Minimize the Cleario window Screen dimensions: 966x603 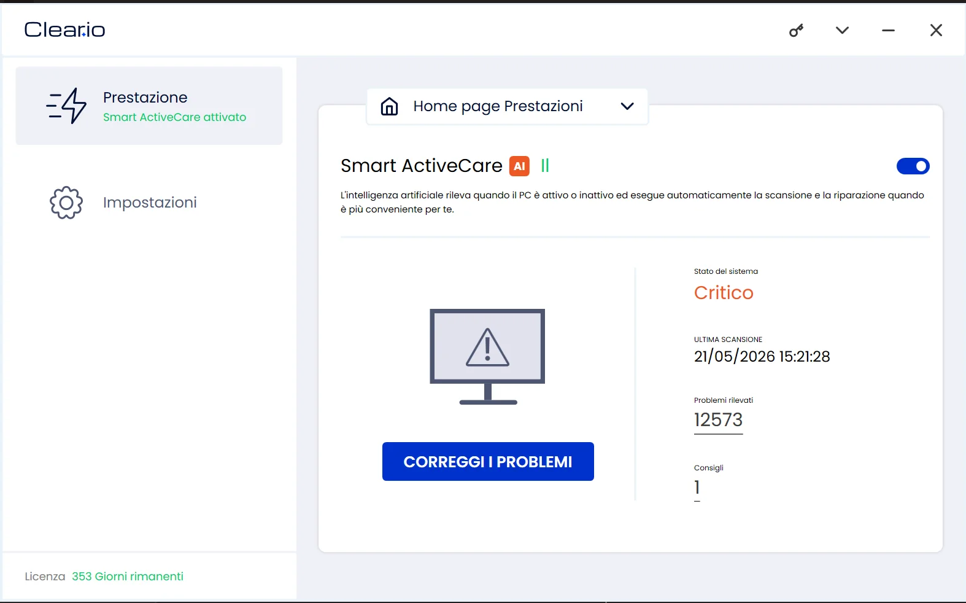coord(888,30)
